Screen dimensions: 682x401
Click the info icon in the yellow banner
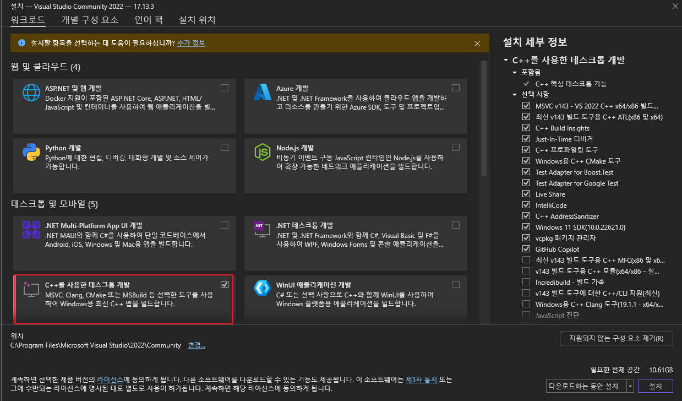pos(22,43)
